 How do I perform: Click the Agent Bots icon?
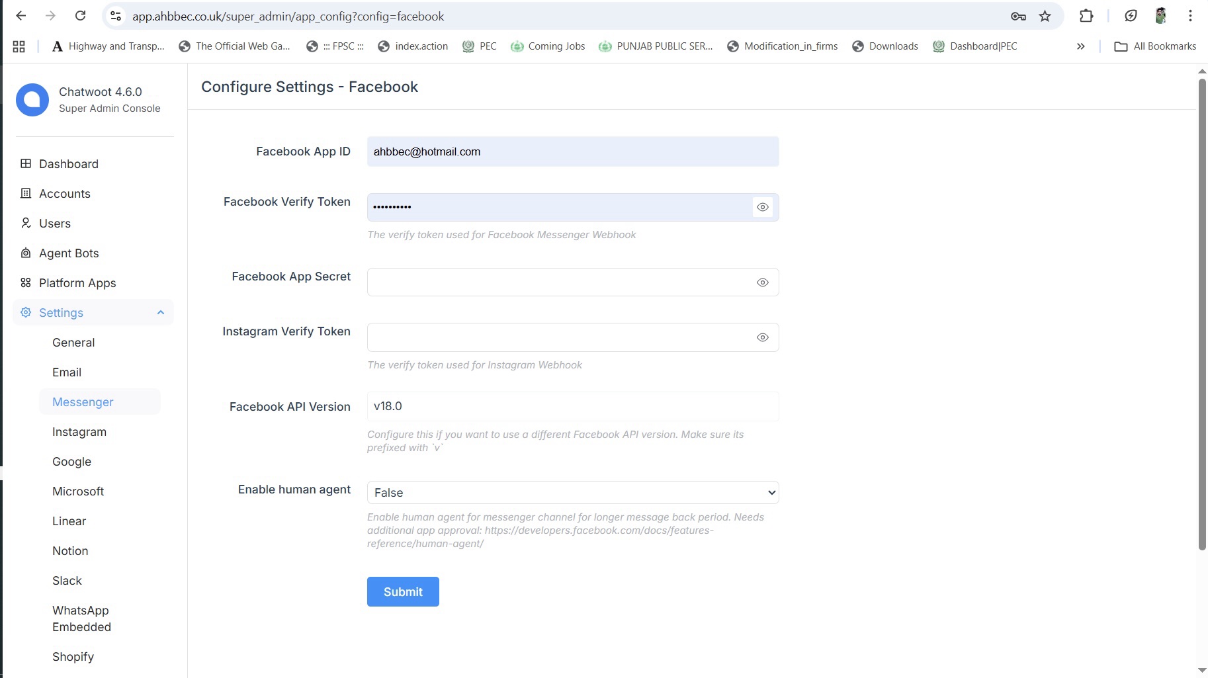point(26,253)
